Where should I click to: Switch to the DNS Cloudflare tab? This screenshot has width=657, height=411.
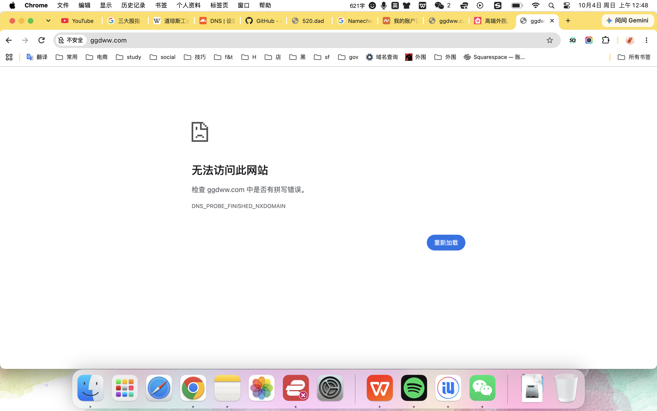pyautogui.click(x=218, y=21)
